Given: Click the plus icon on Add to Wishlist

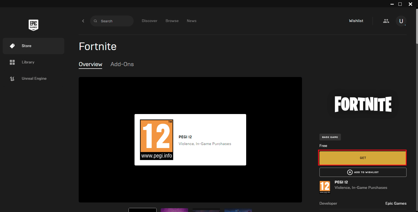Looking at the screenshot, I should [350, 172].
